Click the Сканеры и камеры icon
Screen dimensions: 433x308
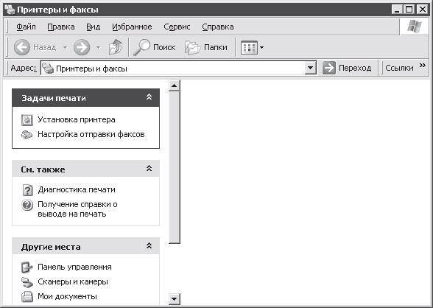(27, 282)
